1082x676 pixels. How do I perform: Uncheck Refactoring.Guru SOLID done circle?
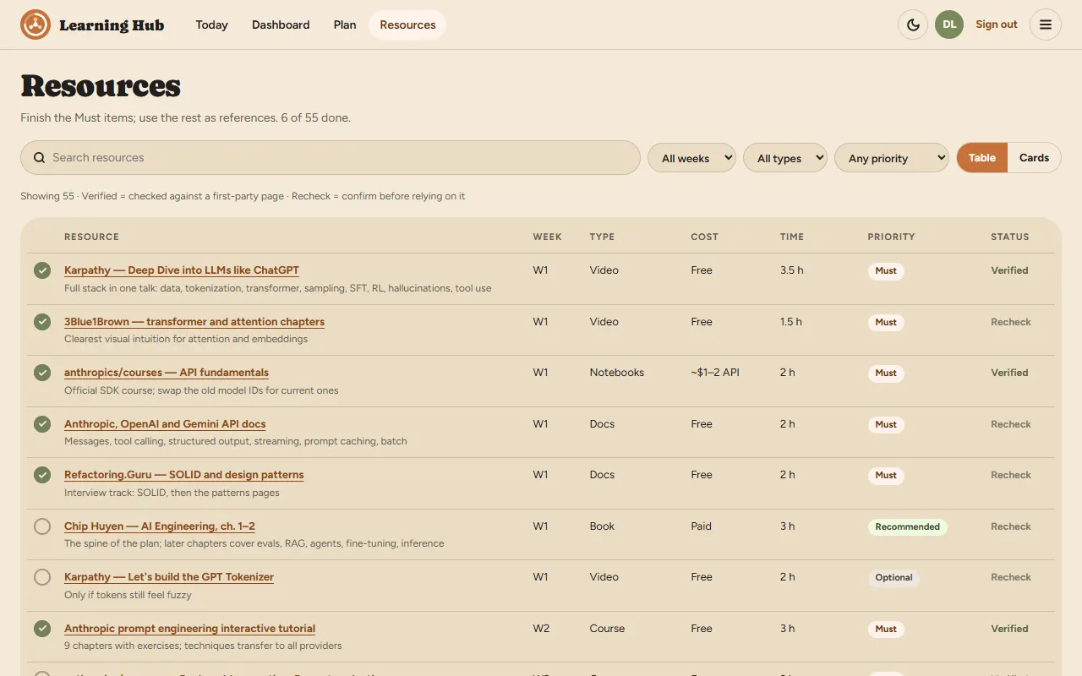42,475
